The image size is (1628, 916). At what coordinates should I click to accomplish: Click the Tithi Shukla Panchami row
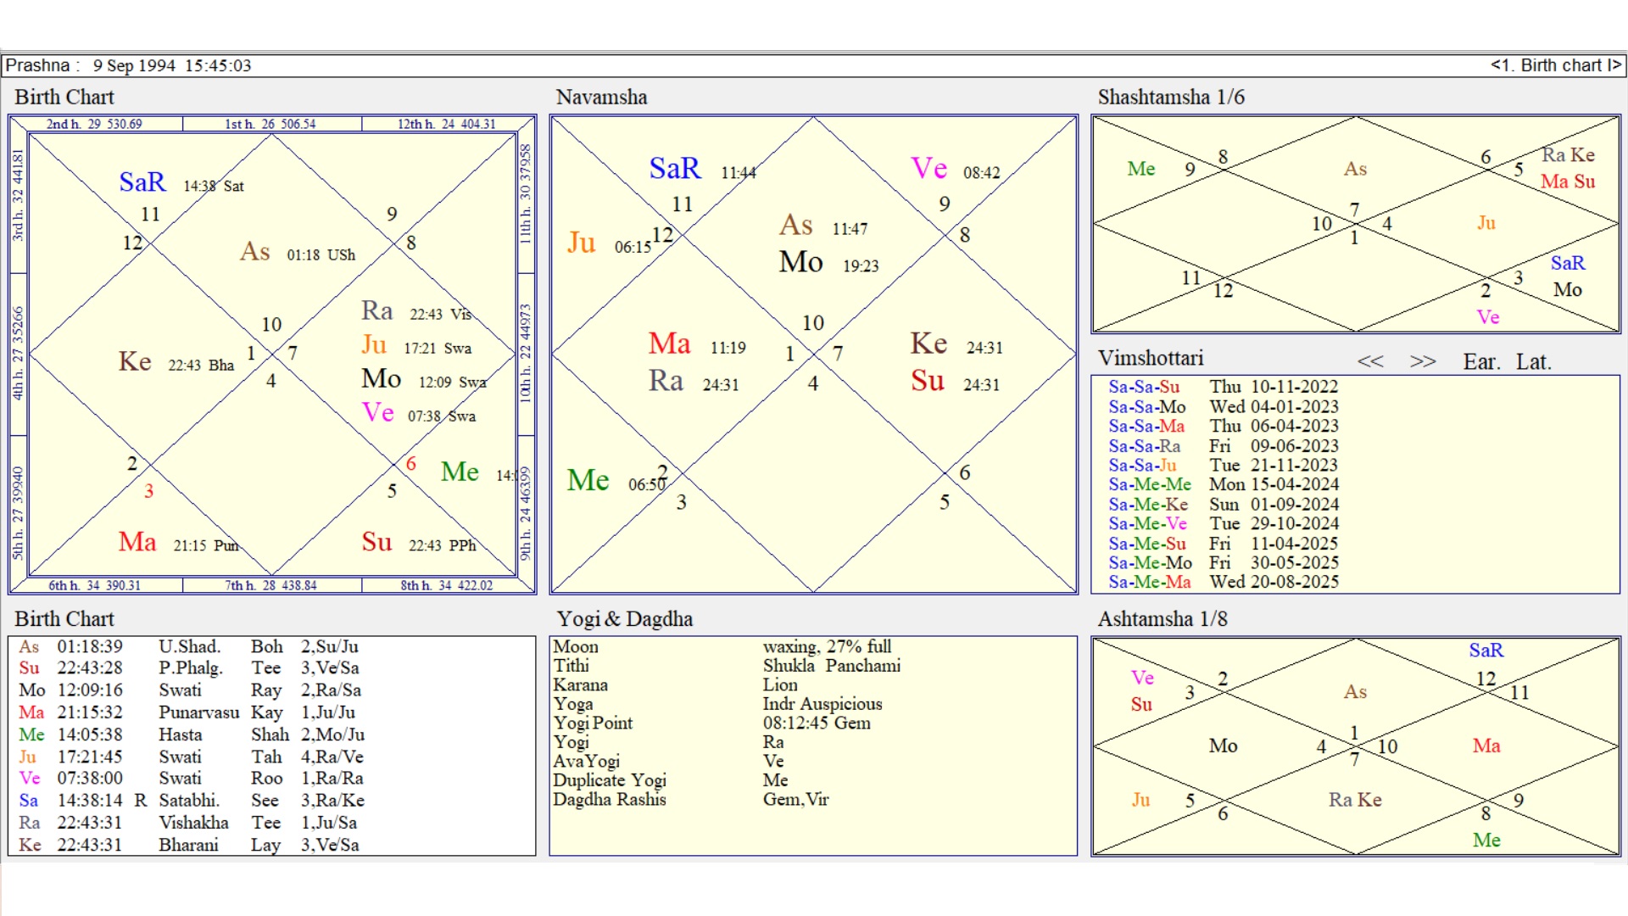pyautogui.click(x=727, y=666)
